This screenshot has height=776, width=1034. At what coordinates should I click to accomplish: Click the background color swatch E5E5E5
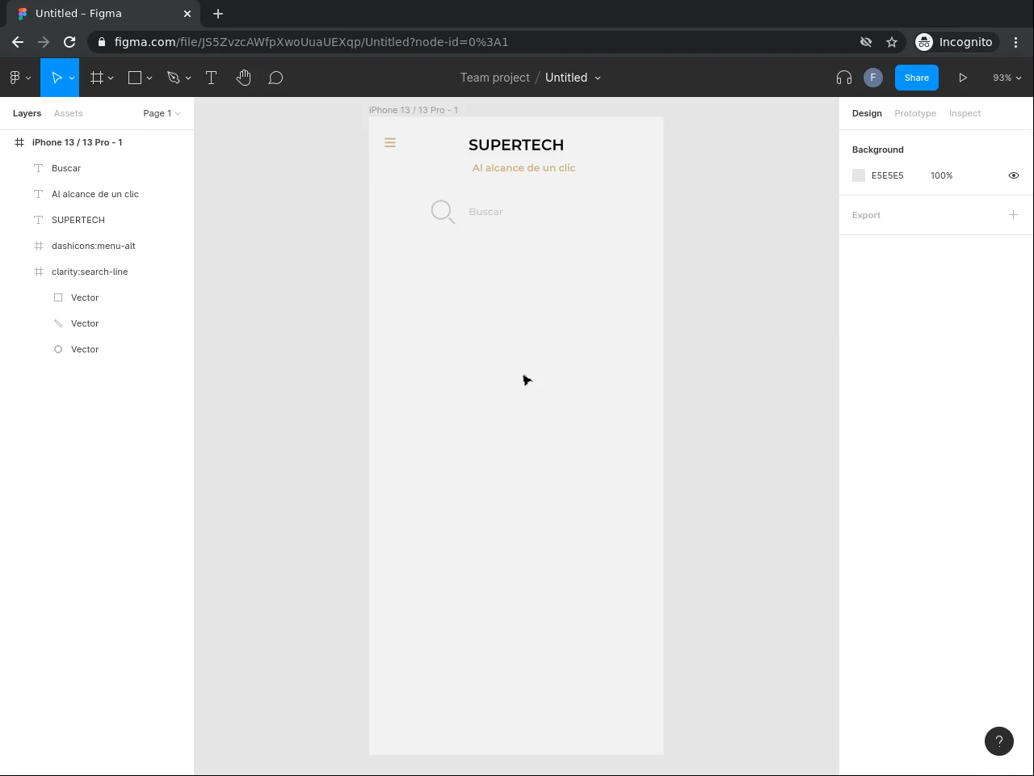pyautogui.click(x=859, y=175)
